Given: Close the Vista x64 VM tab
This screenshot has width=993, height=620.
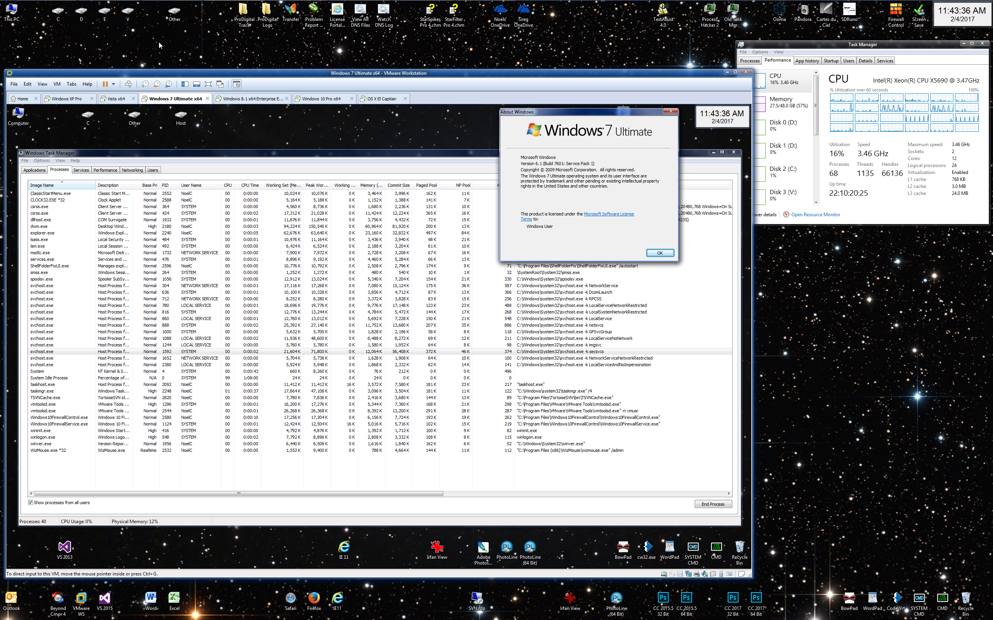Looking at the screenshot, I should [133, 99].
